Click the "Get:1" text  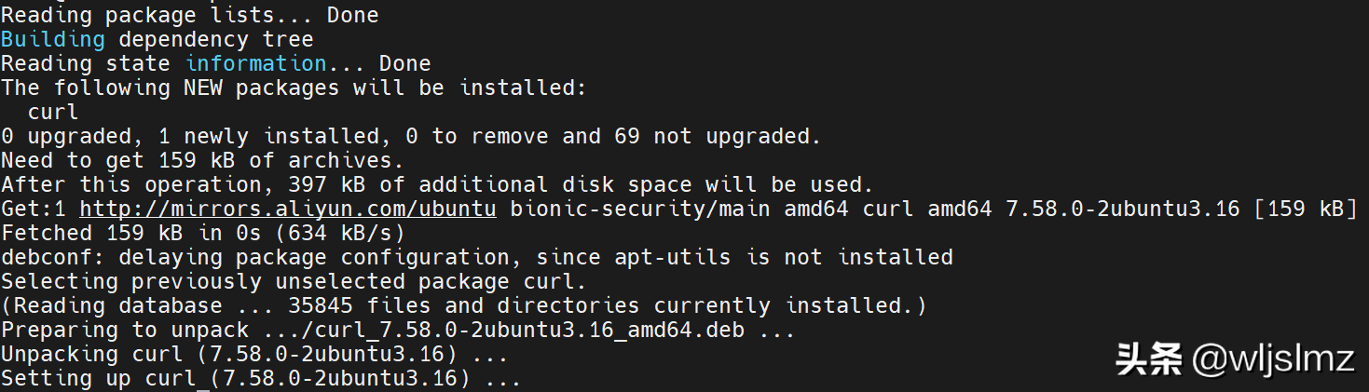point(34,209)
